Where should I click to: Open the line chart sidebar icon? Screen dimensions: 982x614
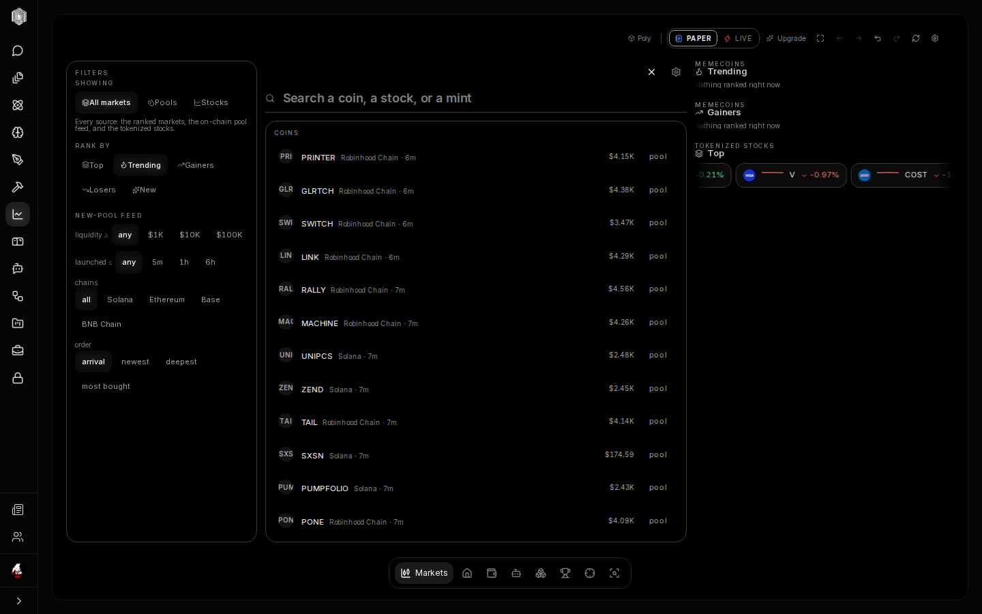click(18, 214)
